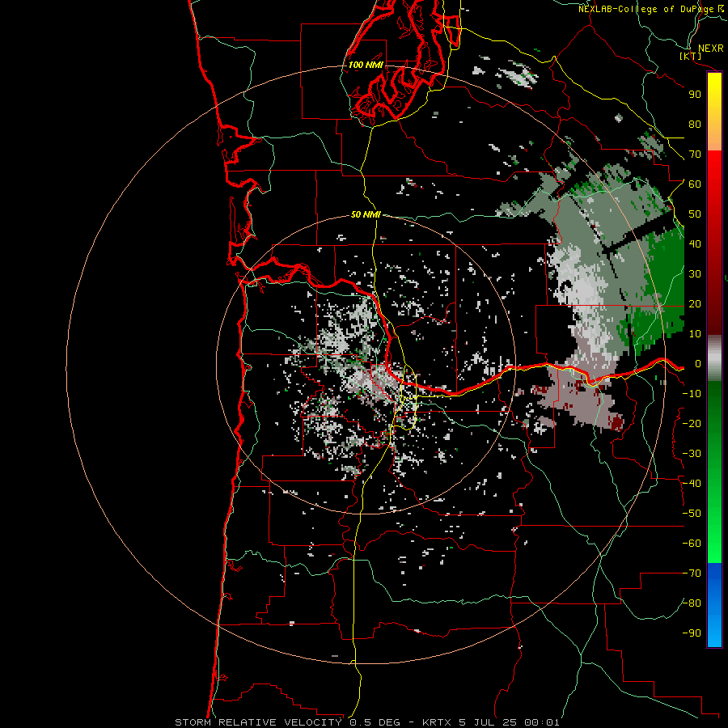The image size is (728, 728).
Task: Click the -40 value on the velocity scale
Action: (x=692, y=484)
